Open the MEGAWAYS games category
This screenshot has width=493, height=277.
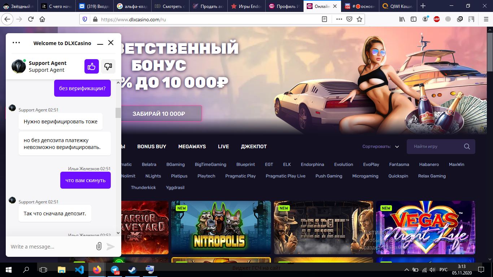(x=192, y=146)
